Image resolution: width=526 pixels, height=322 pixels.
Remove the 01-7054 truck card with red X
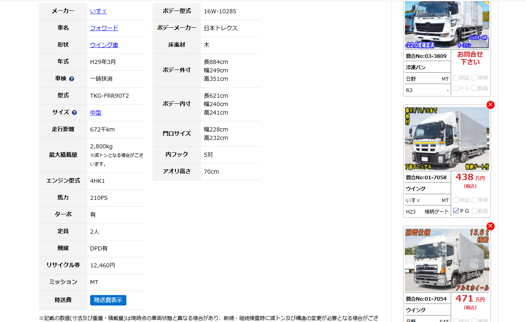coord(490,226)
